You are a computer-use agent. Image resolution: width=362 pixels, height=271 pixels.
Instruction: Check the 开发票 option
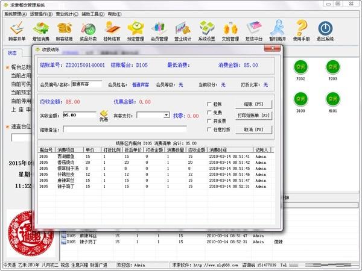tap(209, 121)
